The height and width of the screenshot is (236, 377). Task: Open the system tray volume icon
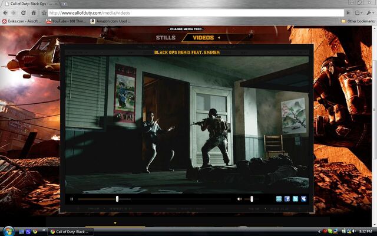click(x=353, y=231)
